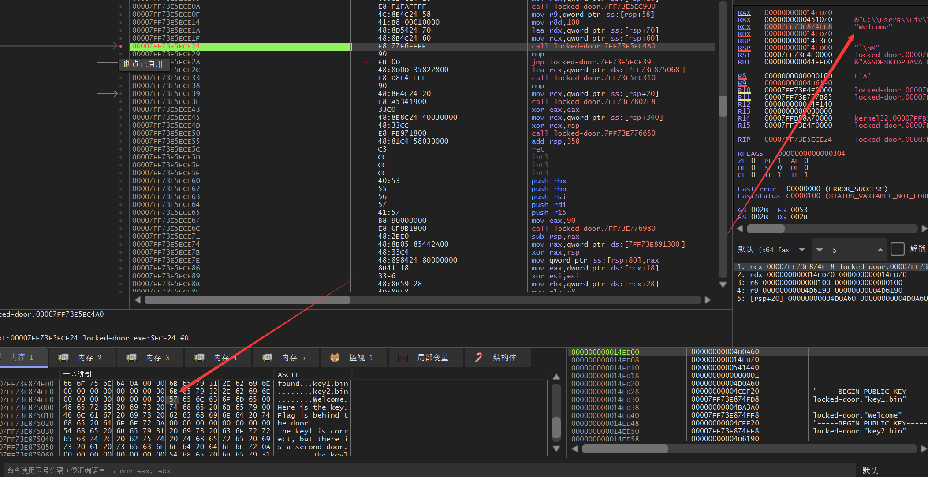Open the 内存 3 dump tab
The width and height of the screenshot is (928, 477).
[x=150, y=358]
